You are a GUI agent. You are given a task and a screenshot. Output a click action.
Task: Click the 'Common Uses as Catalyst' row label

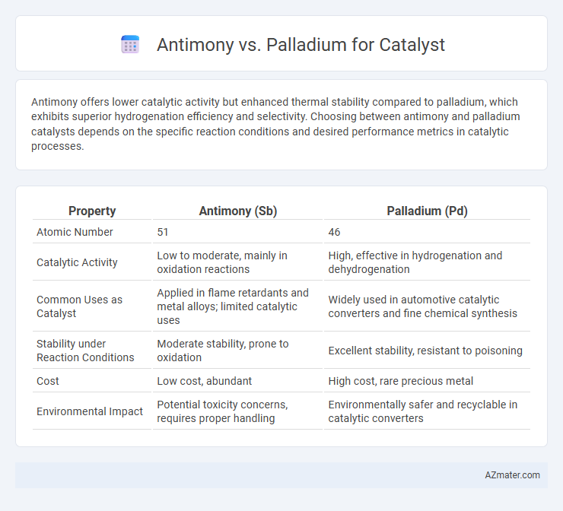(x=79, y=306)
